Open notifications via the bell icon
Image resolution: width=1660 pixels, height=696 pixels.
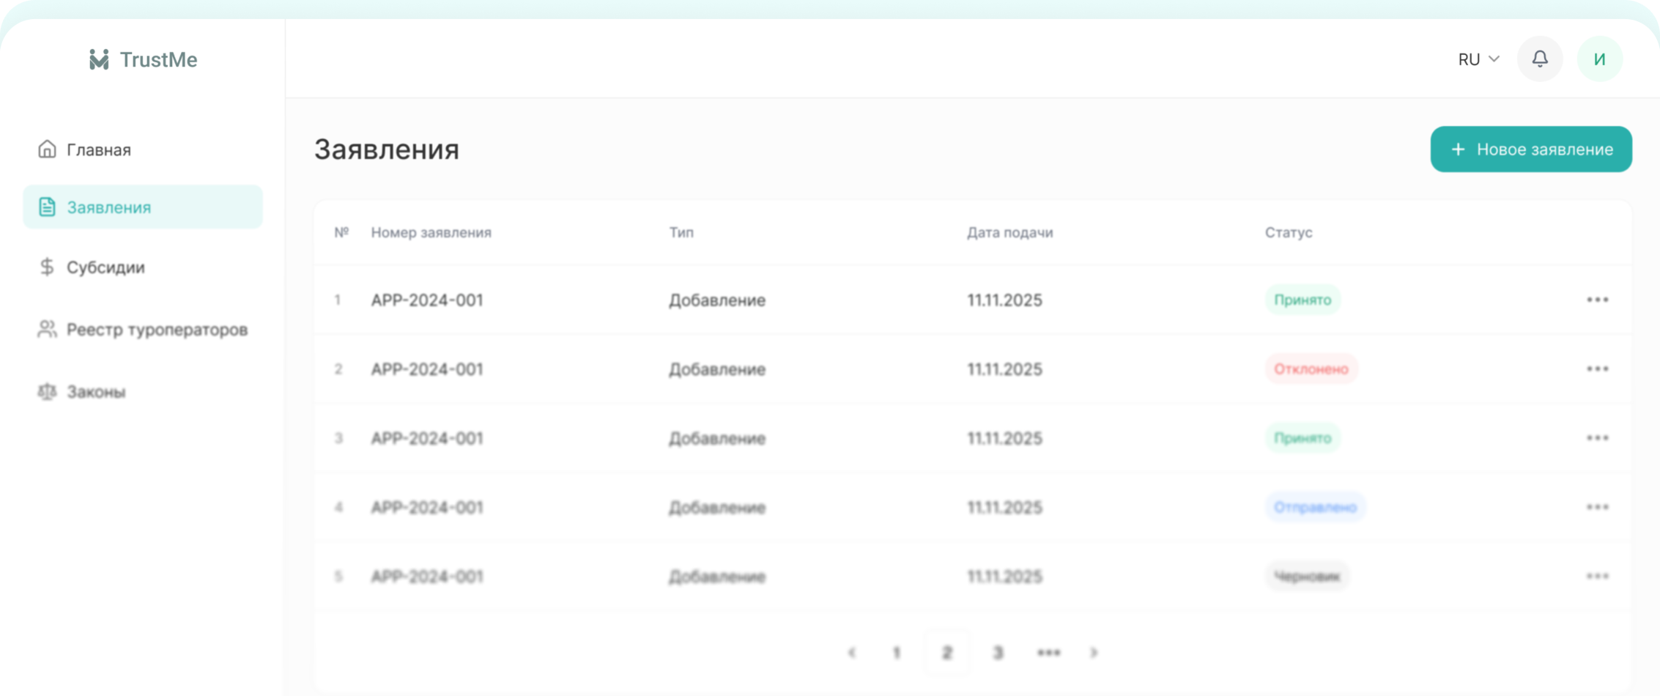1540,59
